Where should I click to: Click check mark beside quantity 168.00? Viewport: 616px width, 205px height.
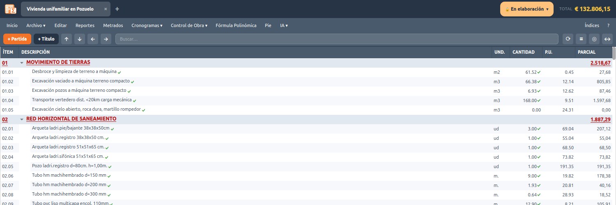coord(539,100)
